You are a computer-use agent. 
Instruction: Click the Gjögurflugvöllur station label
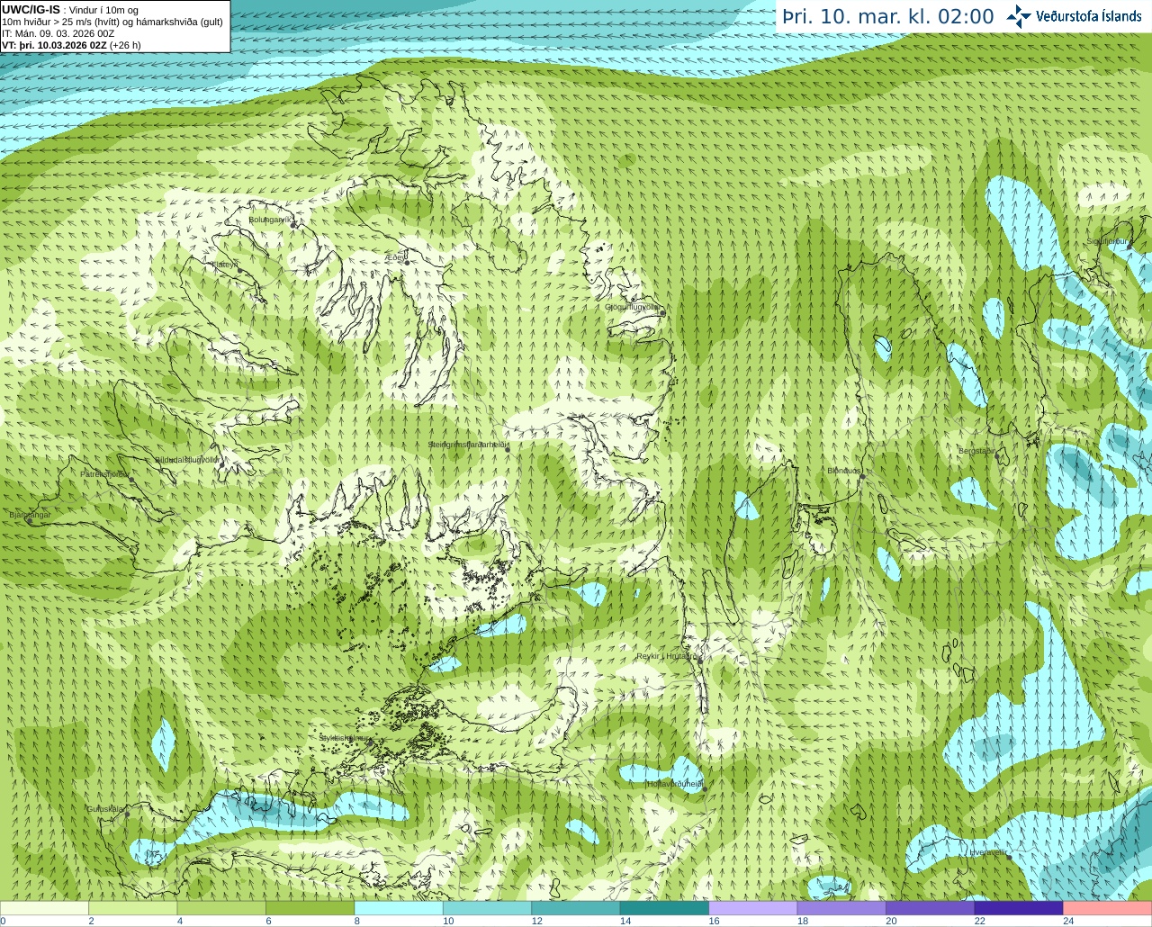pyautogui.click(x=634, y=307)
